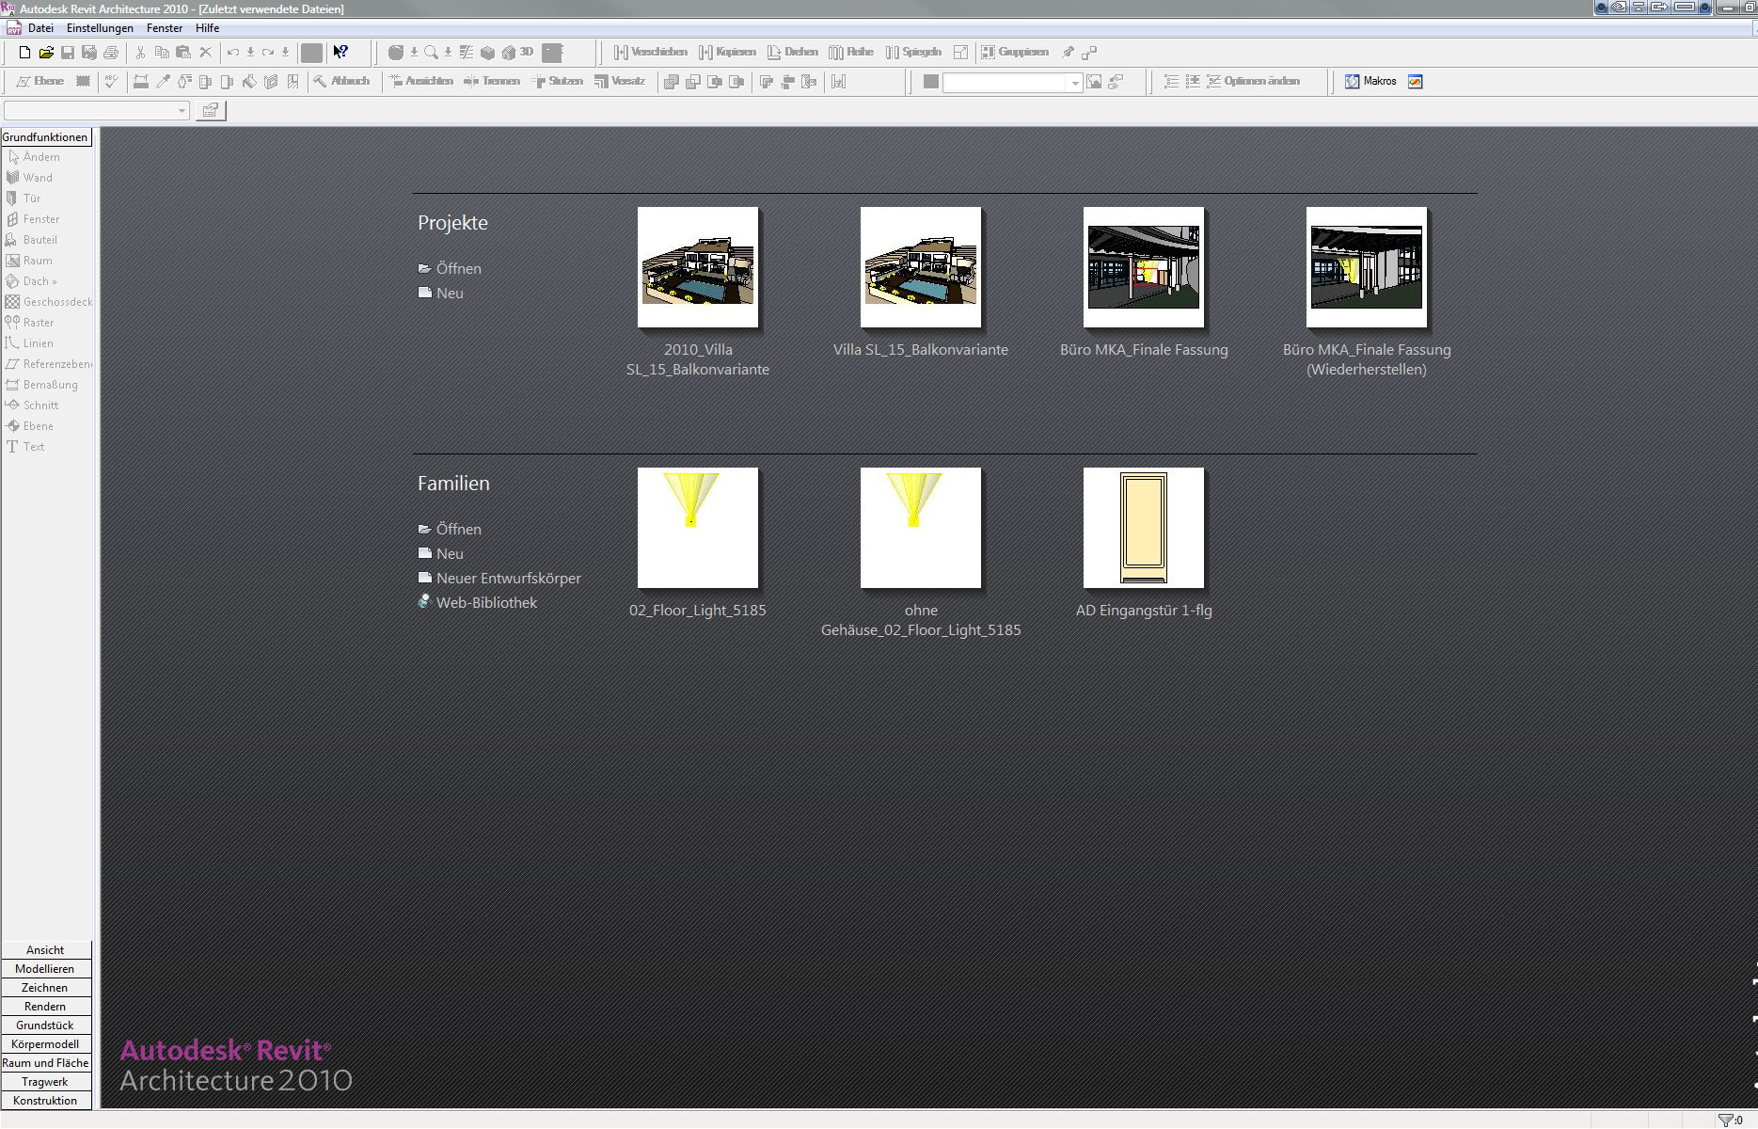
Task: Click element properties icon beside type selector
Action: [x=211, y=111]
